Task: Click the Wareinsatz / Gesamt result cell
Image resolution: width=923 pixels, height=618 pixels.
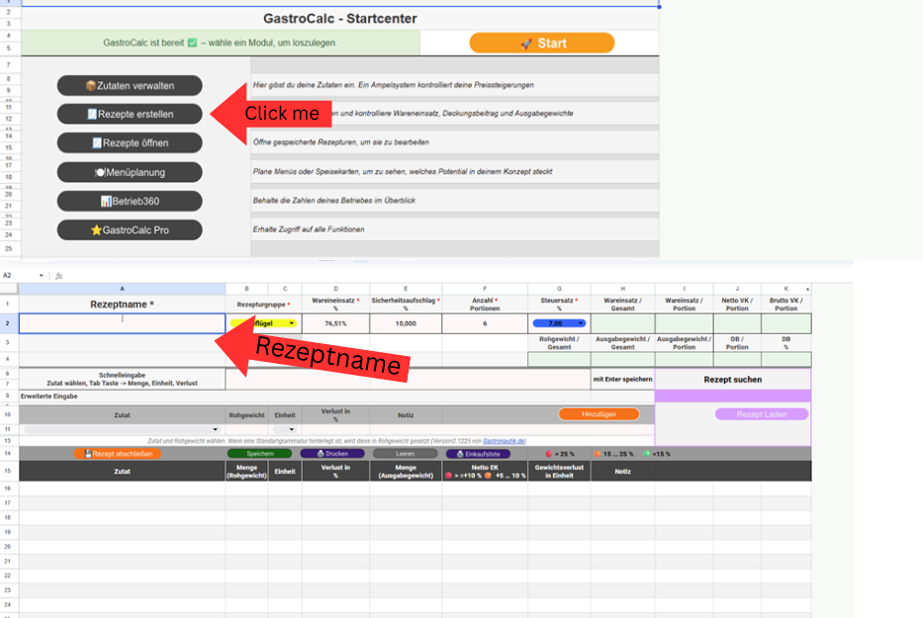Action: (x=623, y=323)
